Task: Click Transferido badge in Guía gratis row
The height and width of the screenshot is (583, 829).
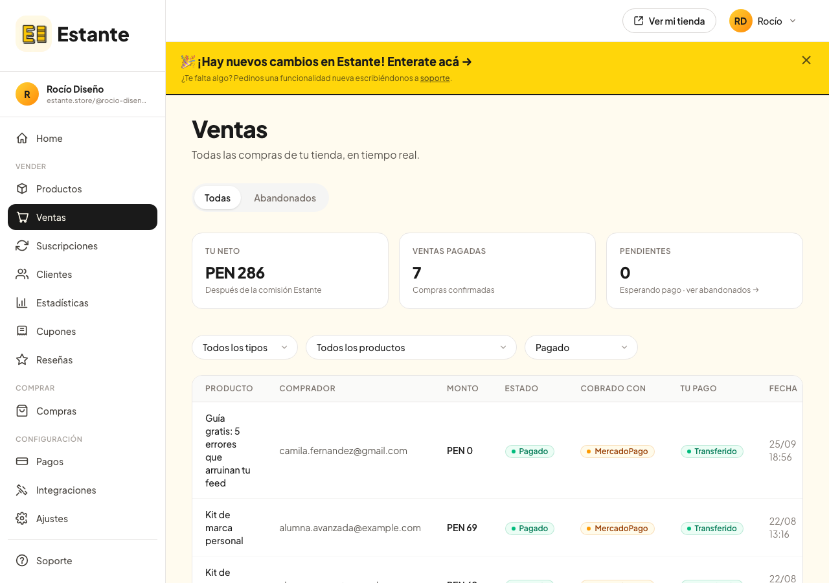Action: pos(712,451)
